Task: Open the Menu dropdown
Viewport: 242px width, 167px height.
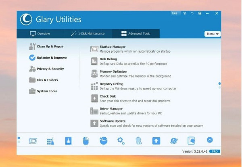Action: (213, 34)
